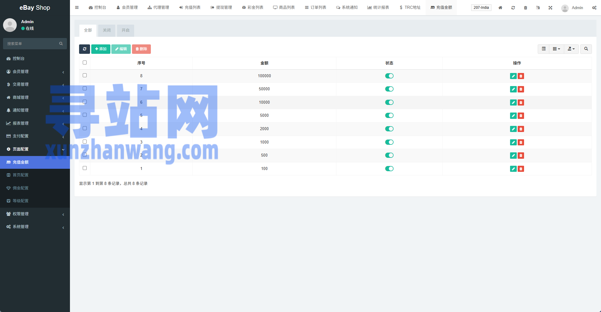Expand the 会员管理 sidebar menu
Image resolution: width=601 pixels, height=312 pixels.
click(x=35, y=71)
